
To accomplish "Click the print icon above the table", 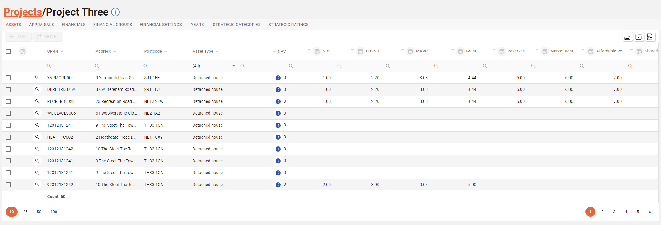I will (x=627, y=37).
